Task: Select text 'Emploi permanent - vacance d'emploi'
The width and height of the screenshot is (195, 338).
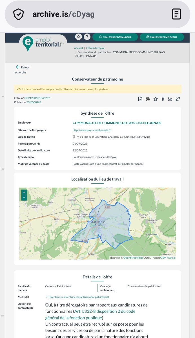Action: coord(94,157)
